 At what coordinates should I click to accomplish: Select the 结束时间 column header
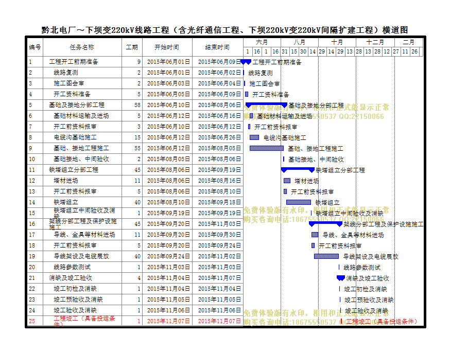pos(218,47)
